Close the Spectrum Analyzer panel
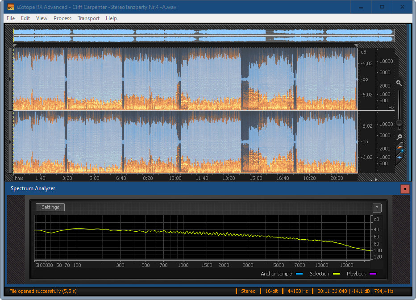416x300 pixels. [x=405, y=189]
